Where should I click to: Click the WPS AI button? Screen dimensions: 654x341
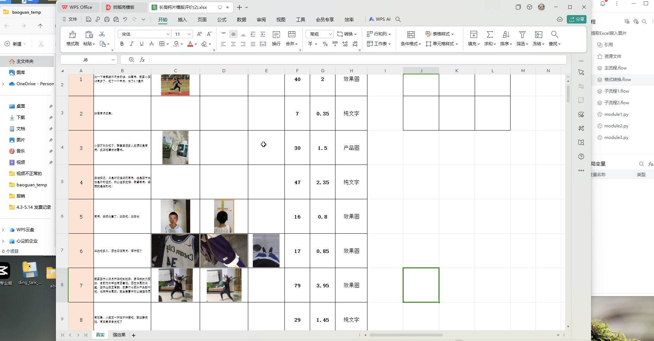point(380,19)
